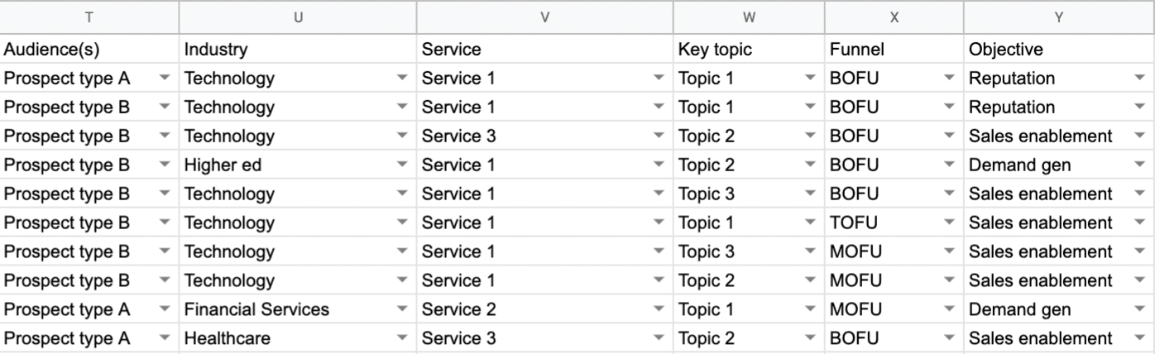Screen dimensions: 1155x354
Task: Select the column W header
Action: tap(749, 17)
